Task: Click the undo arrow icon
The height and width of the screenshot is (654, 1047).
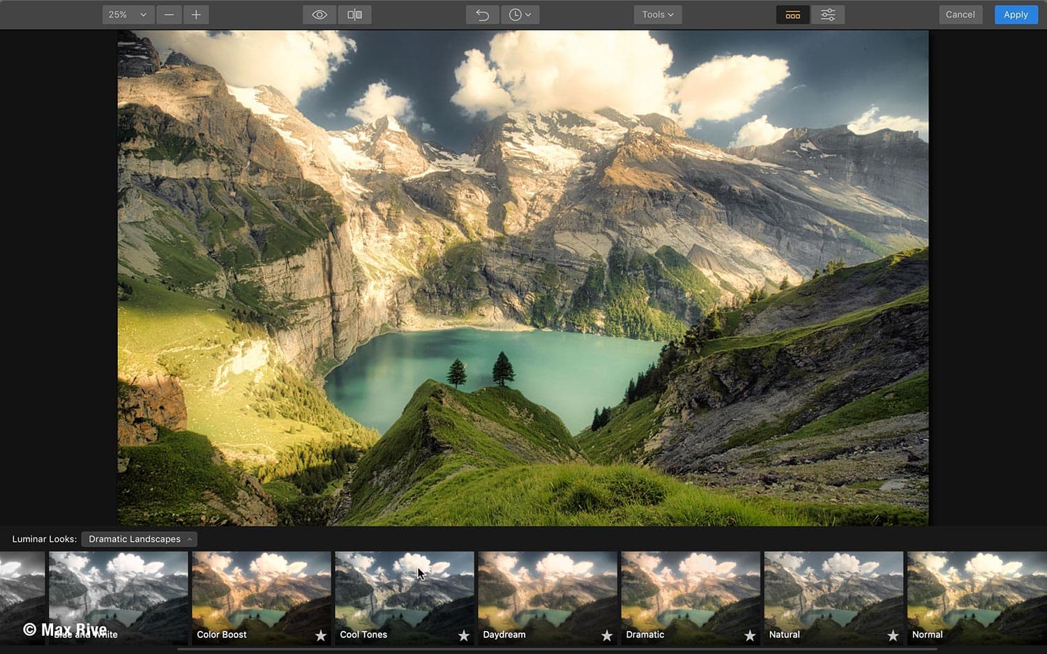Action: [x=482, y=14]
